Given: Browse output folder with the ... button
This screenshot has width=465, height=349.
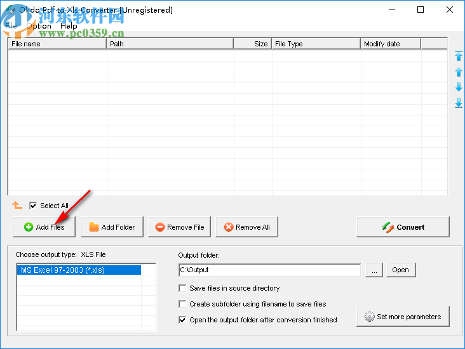Looking at the screenshot, I should click(x=374, y=270).
